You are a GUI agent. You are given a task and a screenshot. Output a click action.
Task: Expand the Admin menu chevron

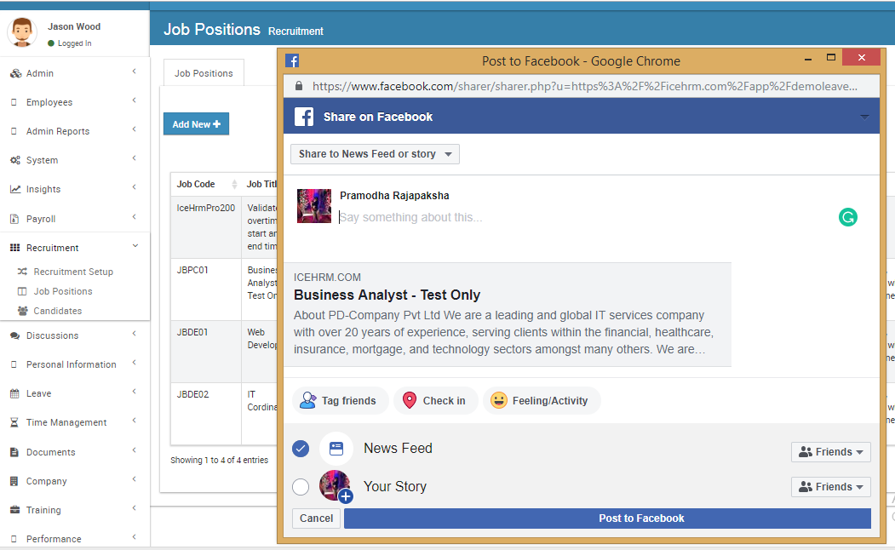click(135, 72)
